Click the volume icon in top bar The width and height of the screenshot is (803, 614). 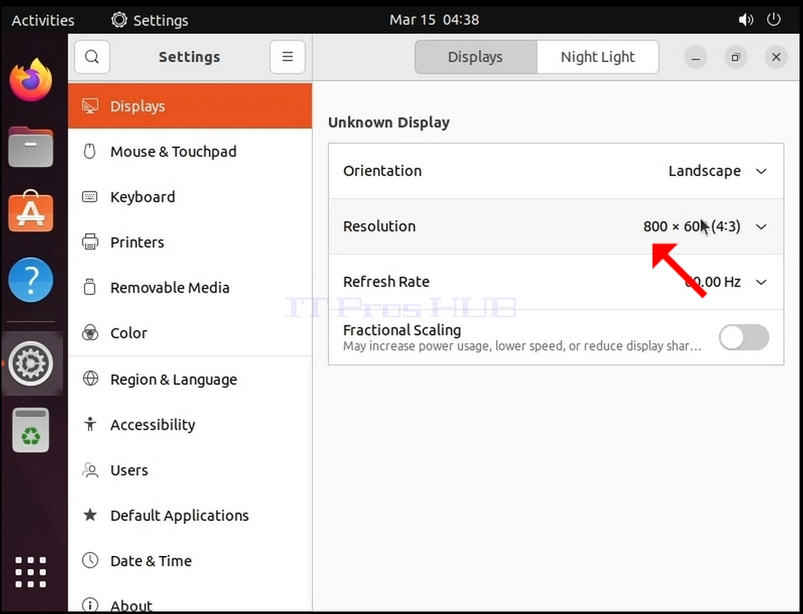(746, 20)
